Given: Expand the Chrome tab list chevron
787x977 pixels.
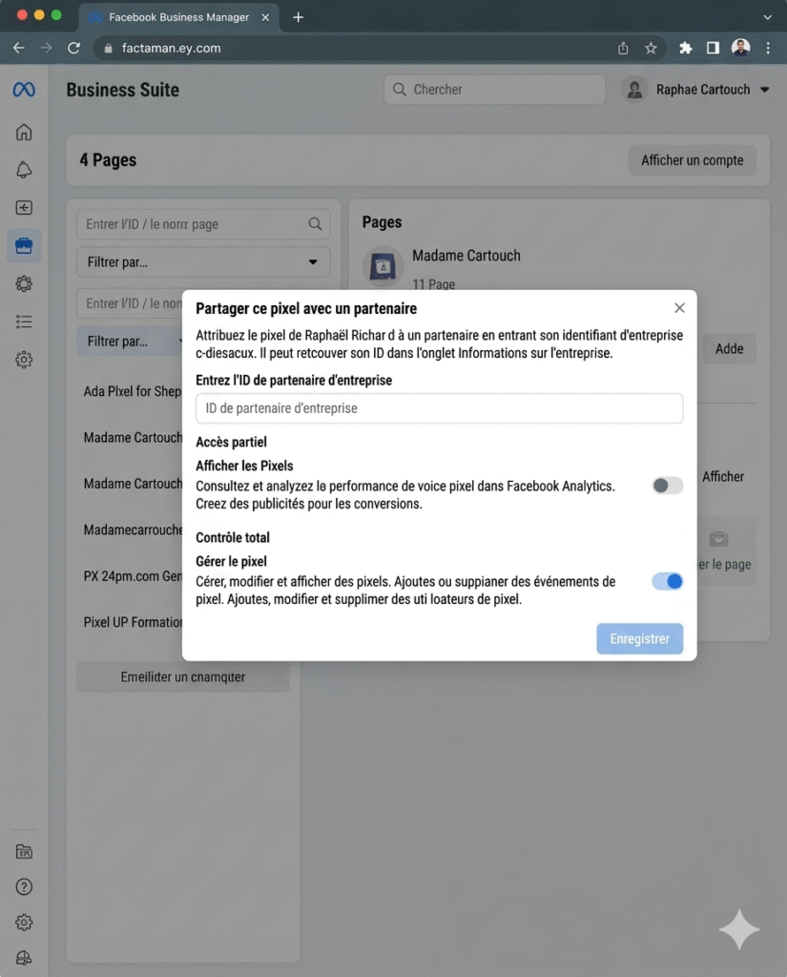Looking at the screenshot, I should tap(768, 17).
